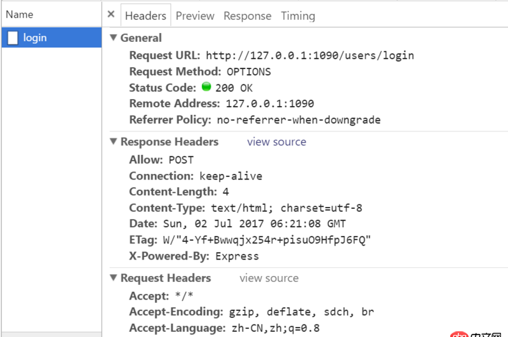Screen dimensions: 508x337
Task: Click the General section heading
Action: (x=141, y=38)
